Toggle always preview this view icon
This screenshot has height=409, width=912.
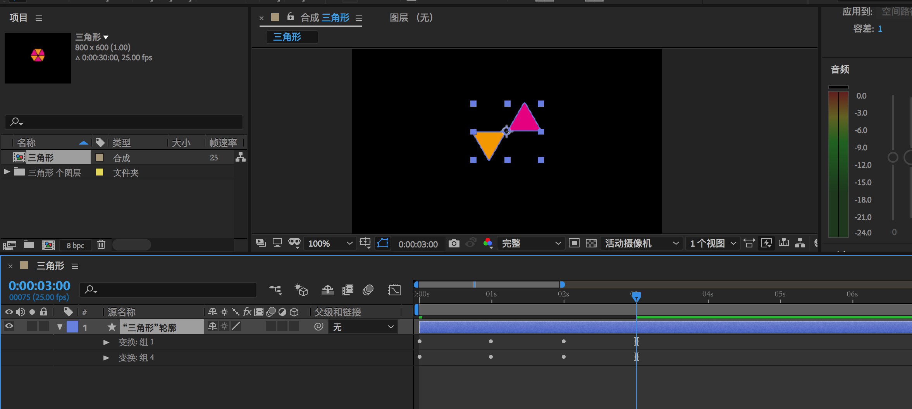[x=261, y=243]
